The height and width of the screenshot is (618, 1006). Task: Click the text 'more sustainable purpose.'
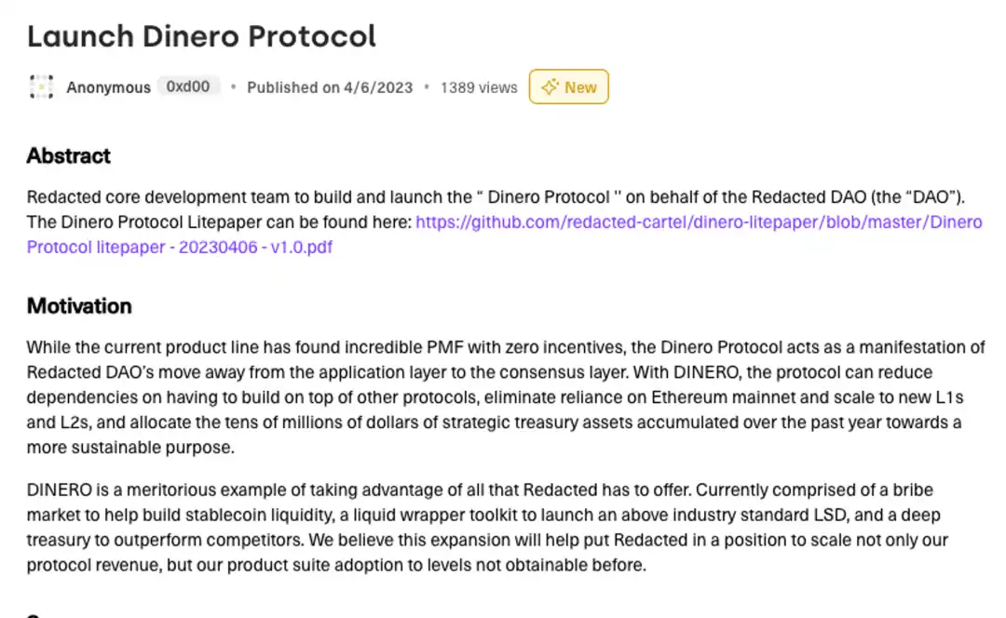[130, 447]
